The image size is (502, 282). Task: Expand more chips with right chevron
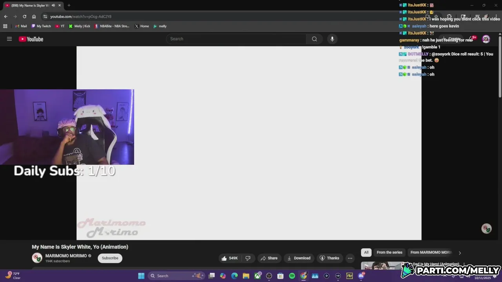(x=460, y=253)
